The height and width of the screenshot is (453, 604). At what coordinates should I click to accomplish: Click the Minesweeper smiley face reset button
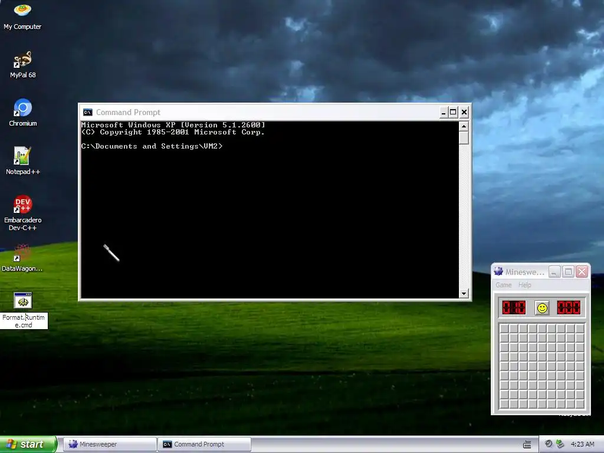pyautogui.click(x=542, y=308)
